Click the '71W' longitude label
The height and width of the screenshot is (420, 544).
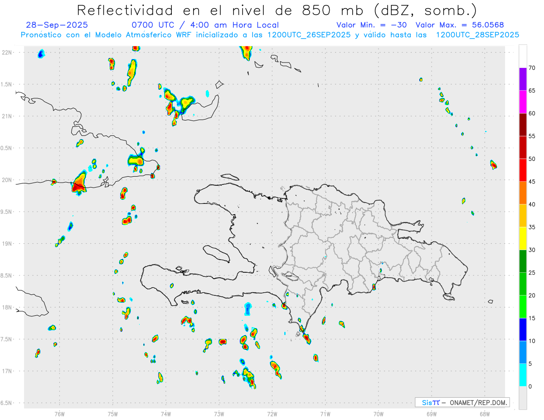325,414
